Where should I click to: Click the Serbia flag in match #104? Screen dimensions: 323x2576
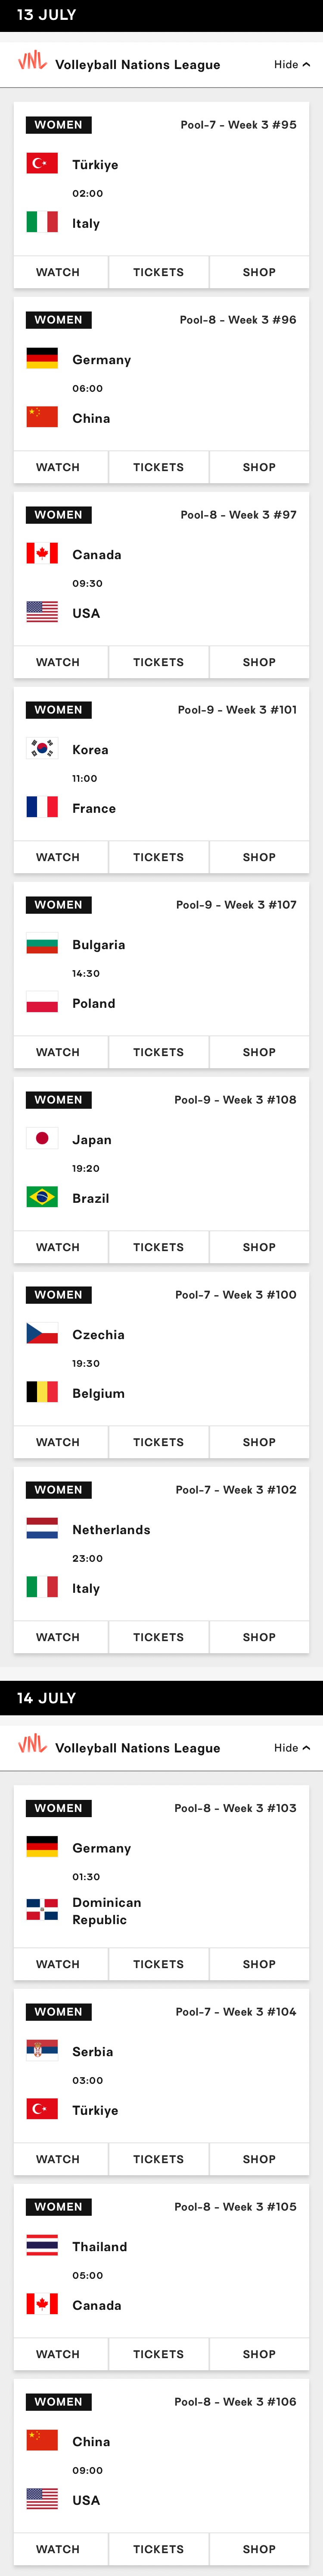pos(42,2050)
